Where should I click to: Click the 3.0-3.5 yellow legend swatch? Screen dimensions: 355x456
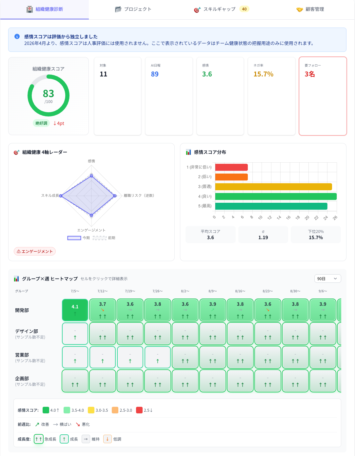[91, 410]
